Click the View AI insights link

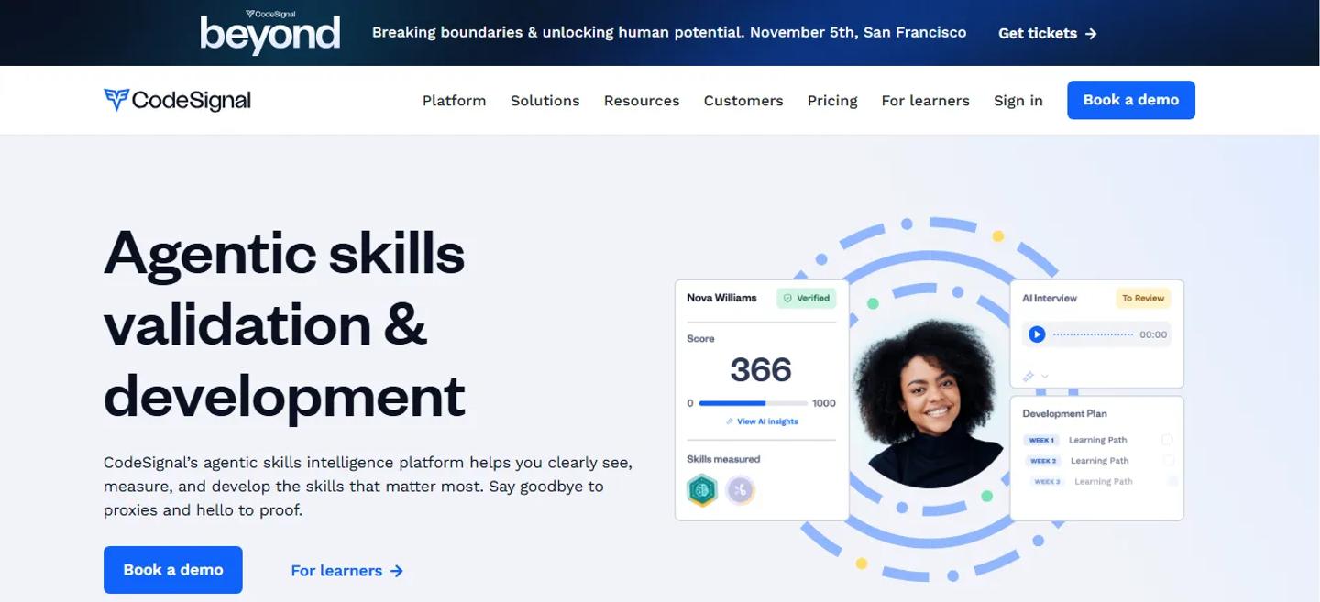(x=762, y=421)
